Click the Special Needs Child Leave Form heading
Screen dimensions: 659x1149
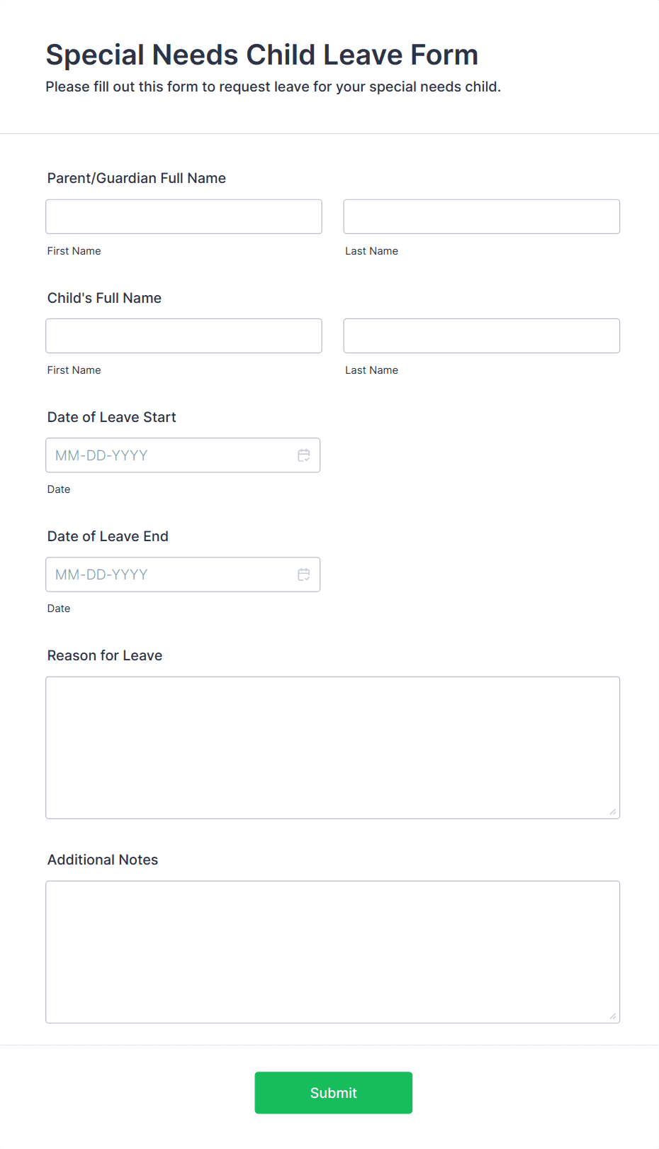point(262,55)
